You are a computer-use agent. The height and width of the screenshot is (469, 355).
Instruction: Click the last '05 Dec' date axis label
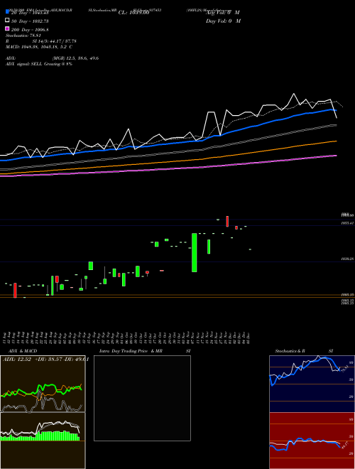248,338
